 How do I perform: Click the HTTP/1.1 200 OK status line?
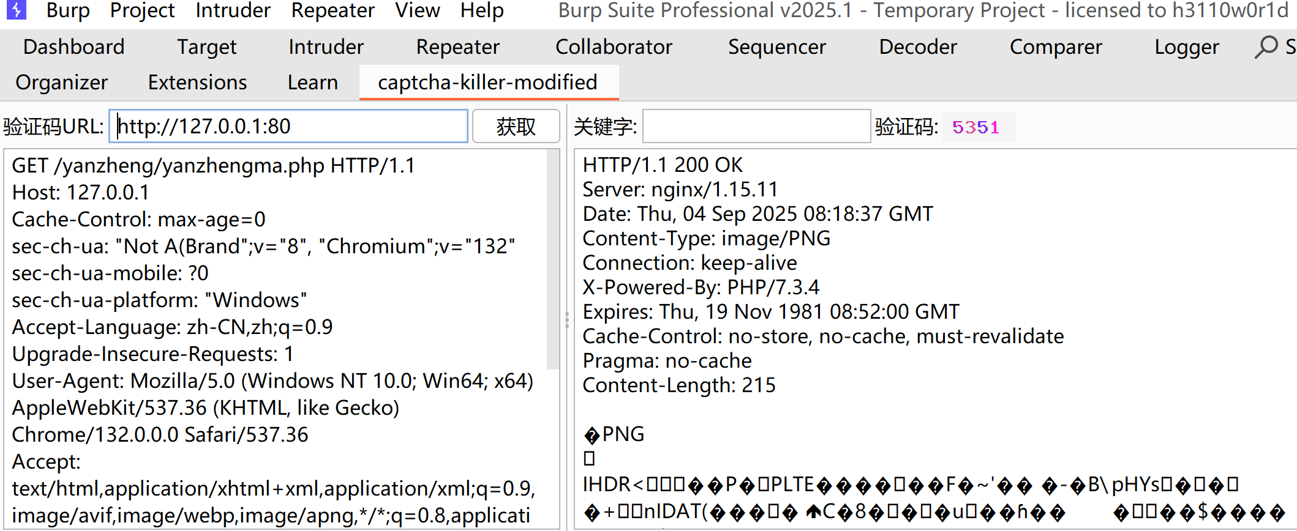pyautogui.click(x=663, y=165)
